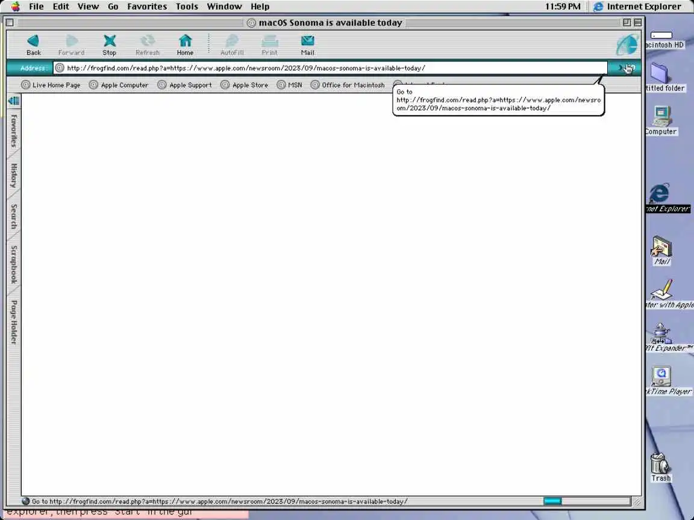Click the Print toolbar icon
This screenshot has width=694, height=520.
[269, 45]
